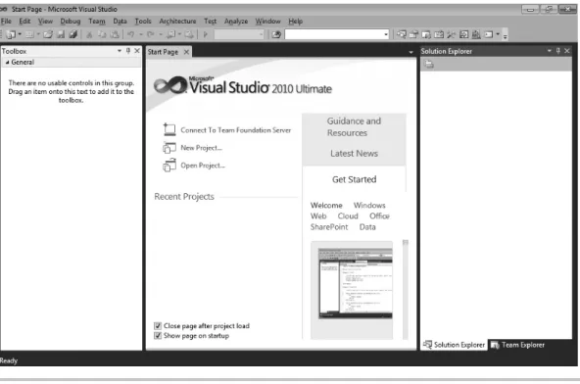The image size is (580, 384).
Task: Click the SharePoint category link
Action: click(329, 226)
